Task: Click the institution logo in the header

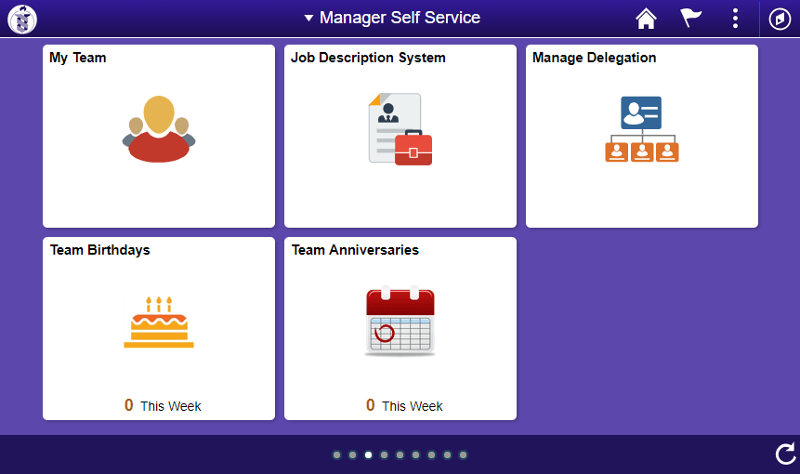Action: click(x=22, y=19)
